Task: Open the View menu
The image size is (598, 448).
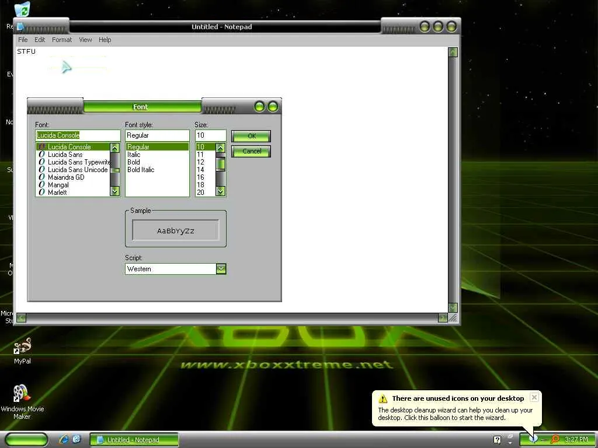Action: 85,40
